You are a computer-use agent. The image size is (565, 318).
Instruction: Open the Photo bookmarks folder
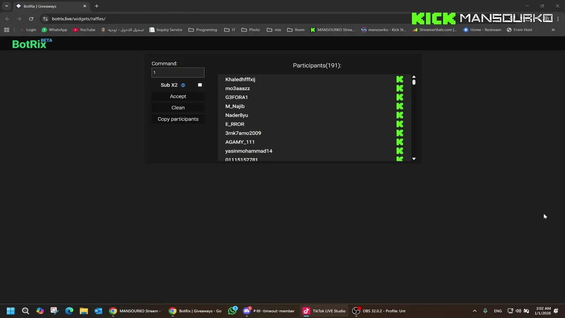coord(250,30)
